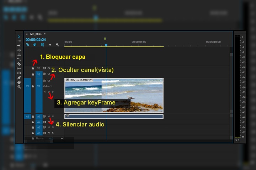Add a marker with the marker icon
Screen dimensions: 256x170
coord(50,45)
